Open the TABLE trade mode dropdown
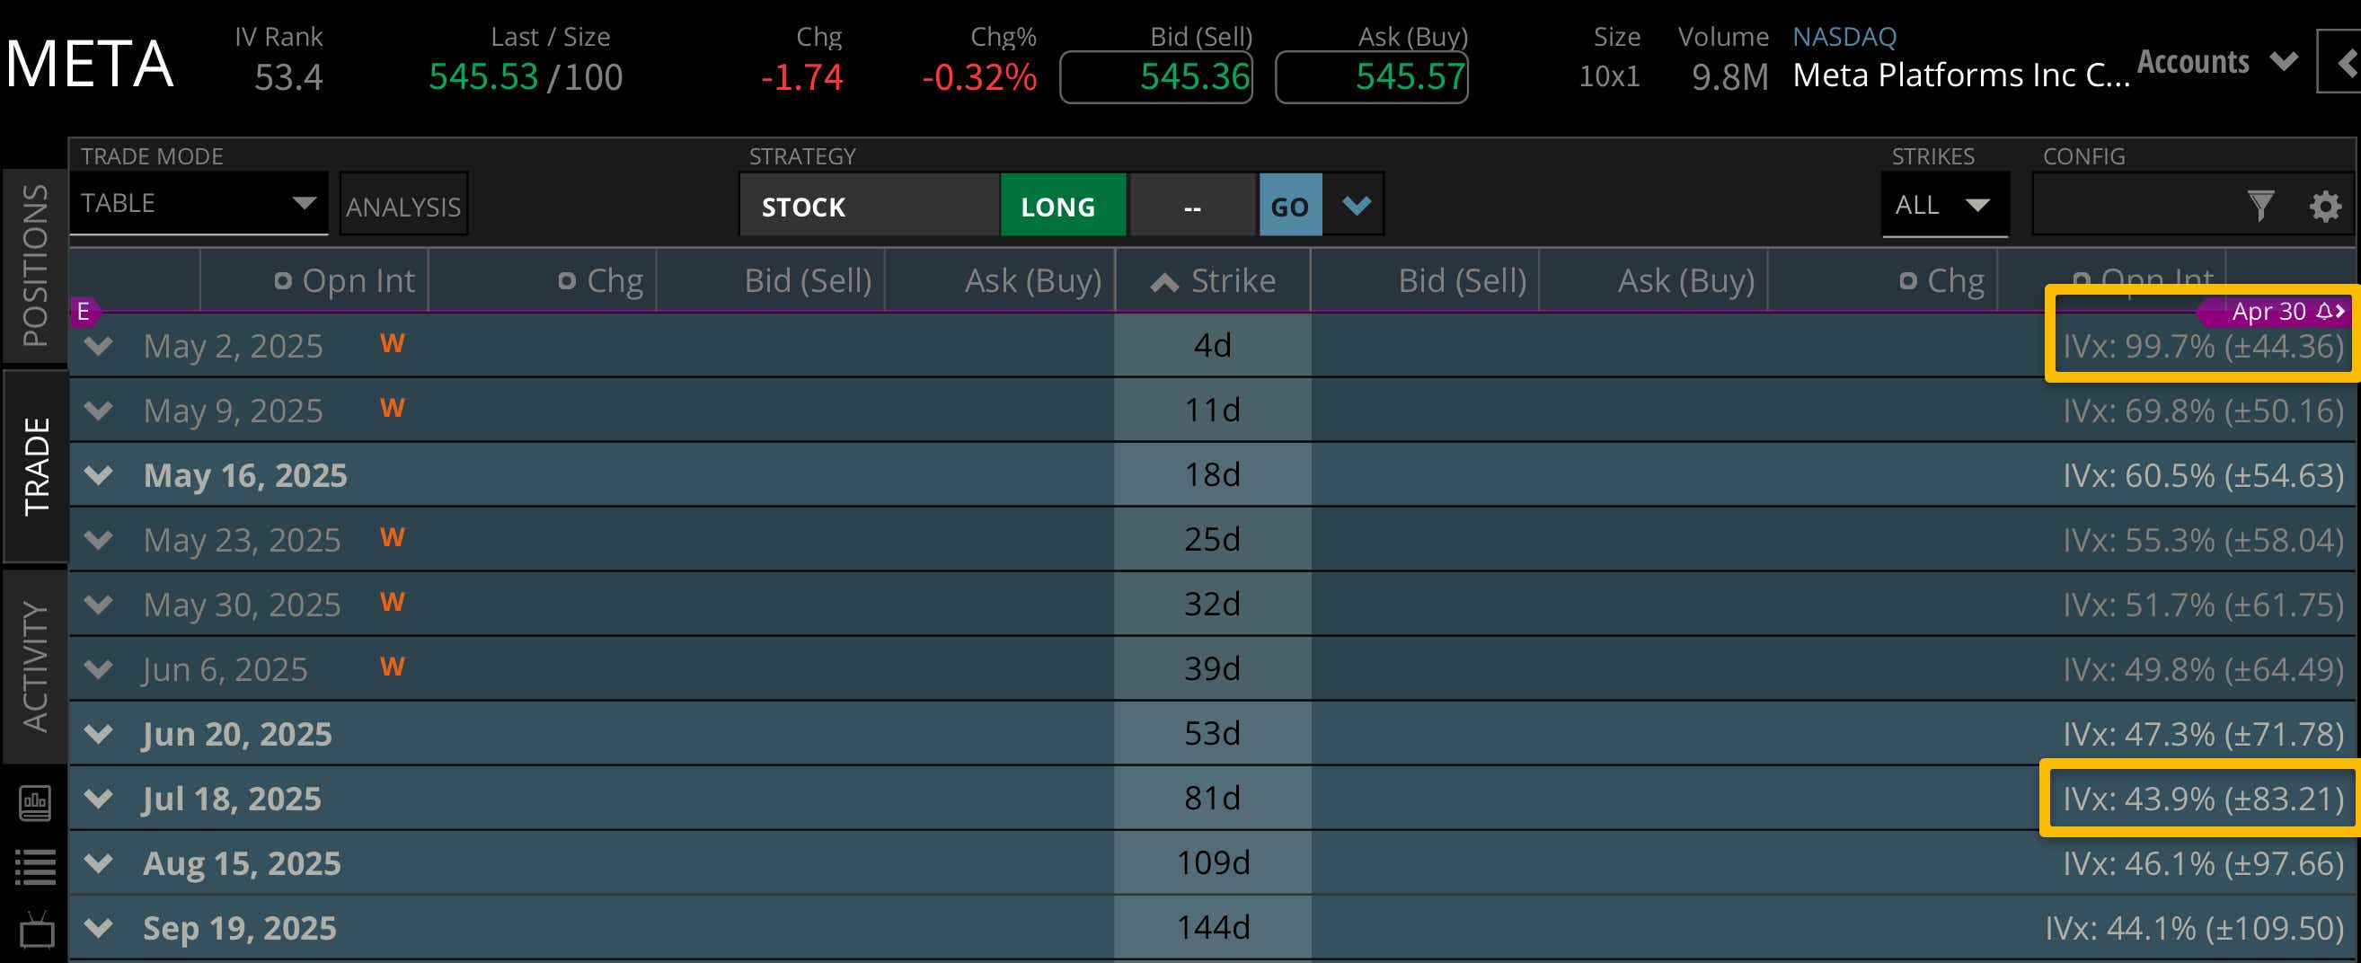 pyautogui.click(x=199, y=203)
